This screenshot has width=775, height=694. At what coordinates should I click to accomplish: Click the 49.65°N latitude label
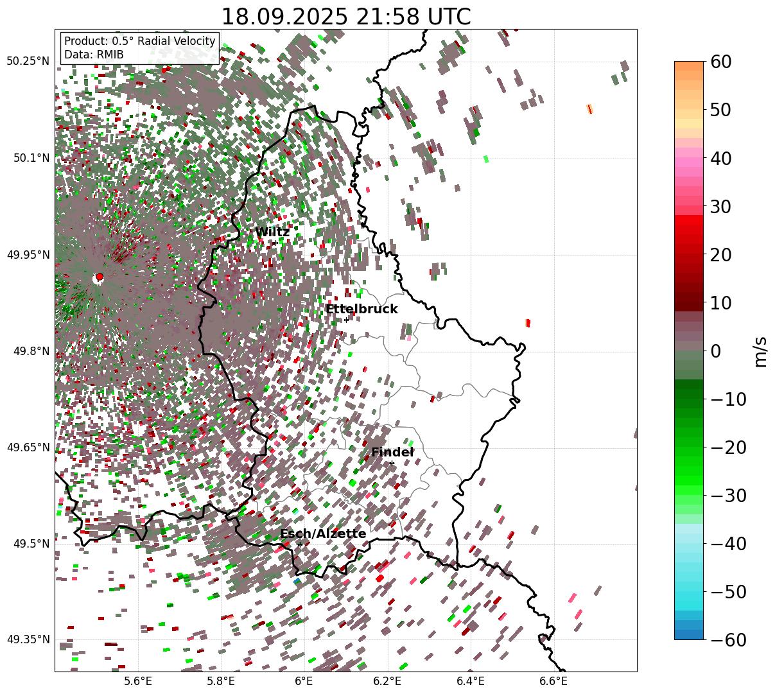click(x=28, y=447)
